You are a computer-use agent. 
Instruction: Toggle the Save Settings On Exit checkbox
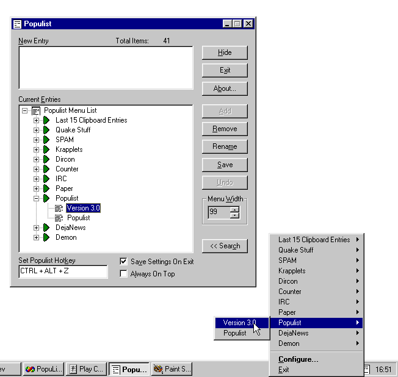pos(123,261)
